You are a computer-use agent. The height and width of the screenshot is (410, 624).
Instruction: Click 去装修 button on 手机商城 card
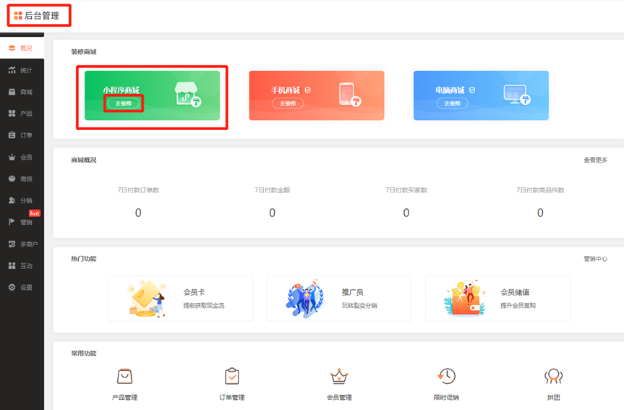tap(288, 103)
